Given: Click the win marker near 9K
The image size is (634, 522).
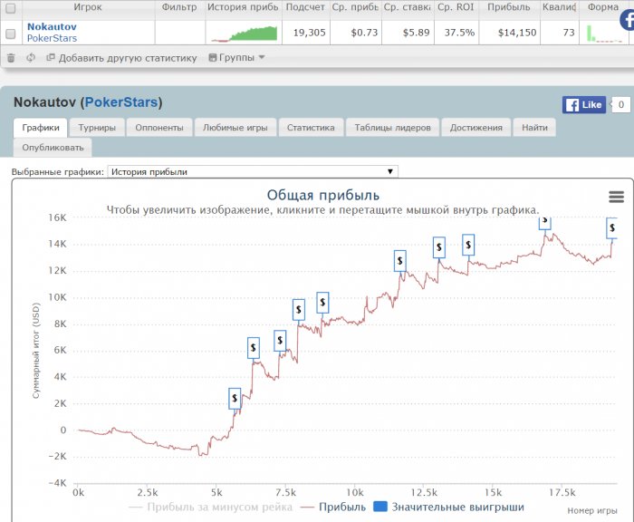Looking at the screenshot, I should 298,310.
